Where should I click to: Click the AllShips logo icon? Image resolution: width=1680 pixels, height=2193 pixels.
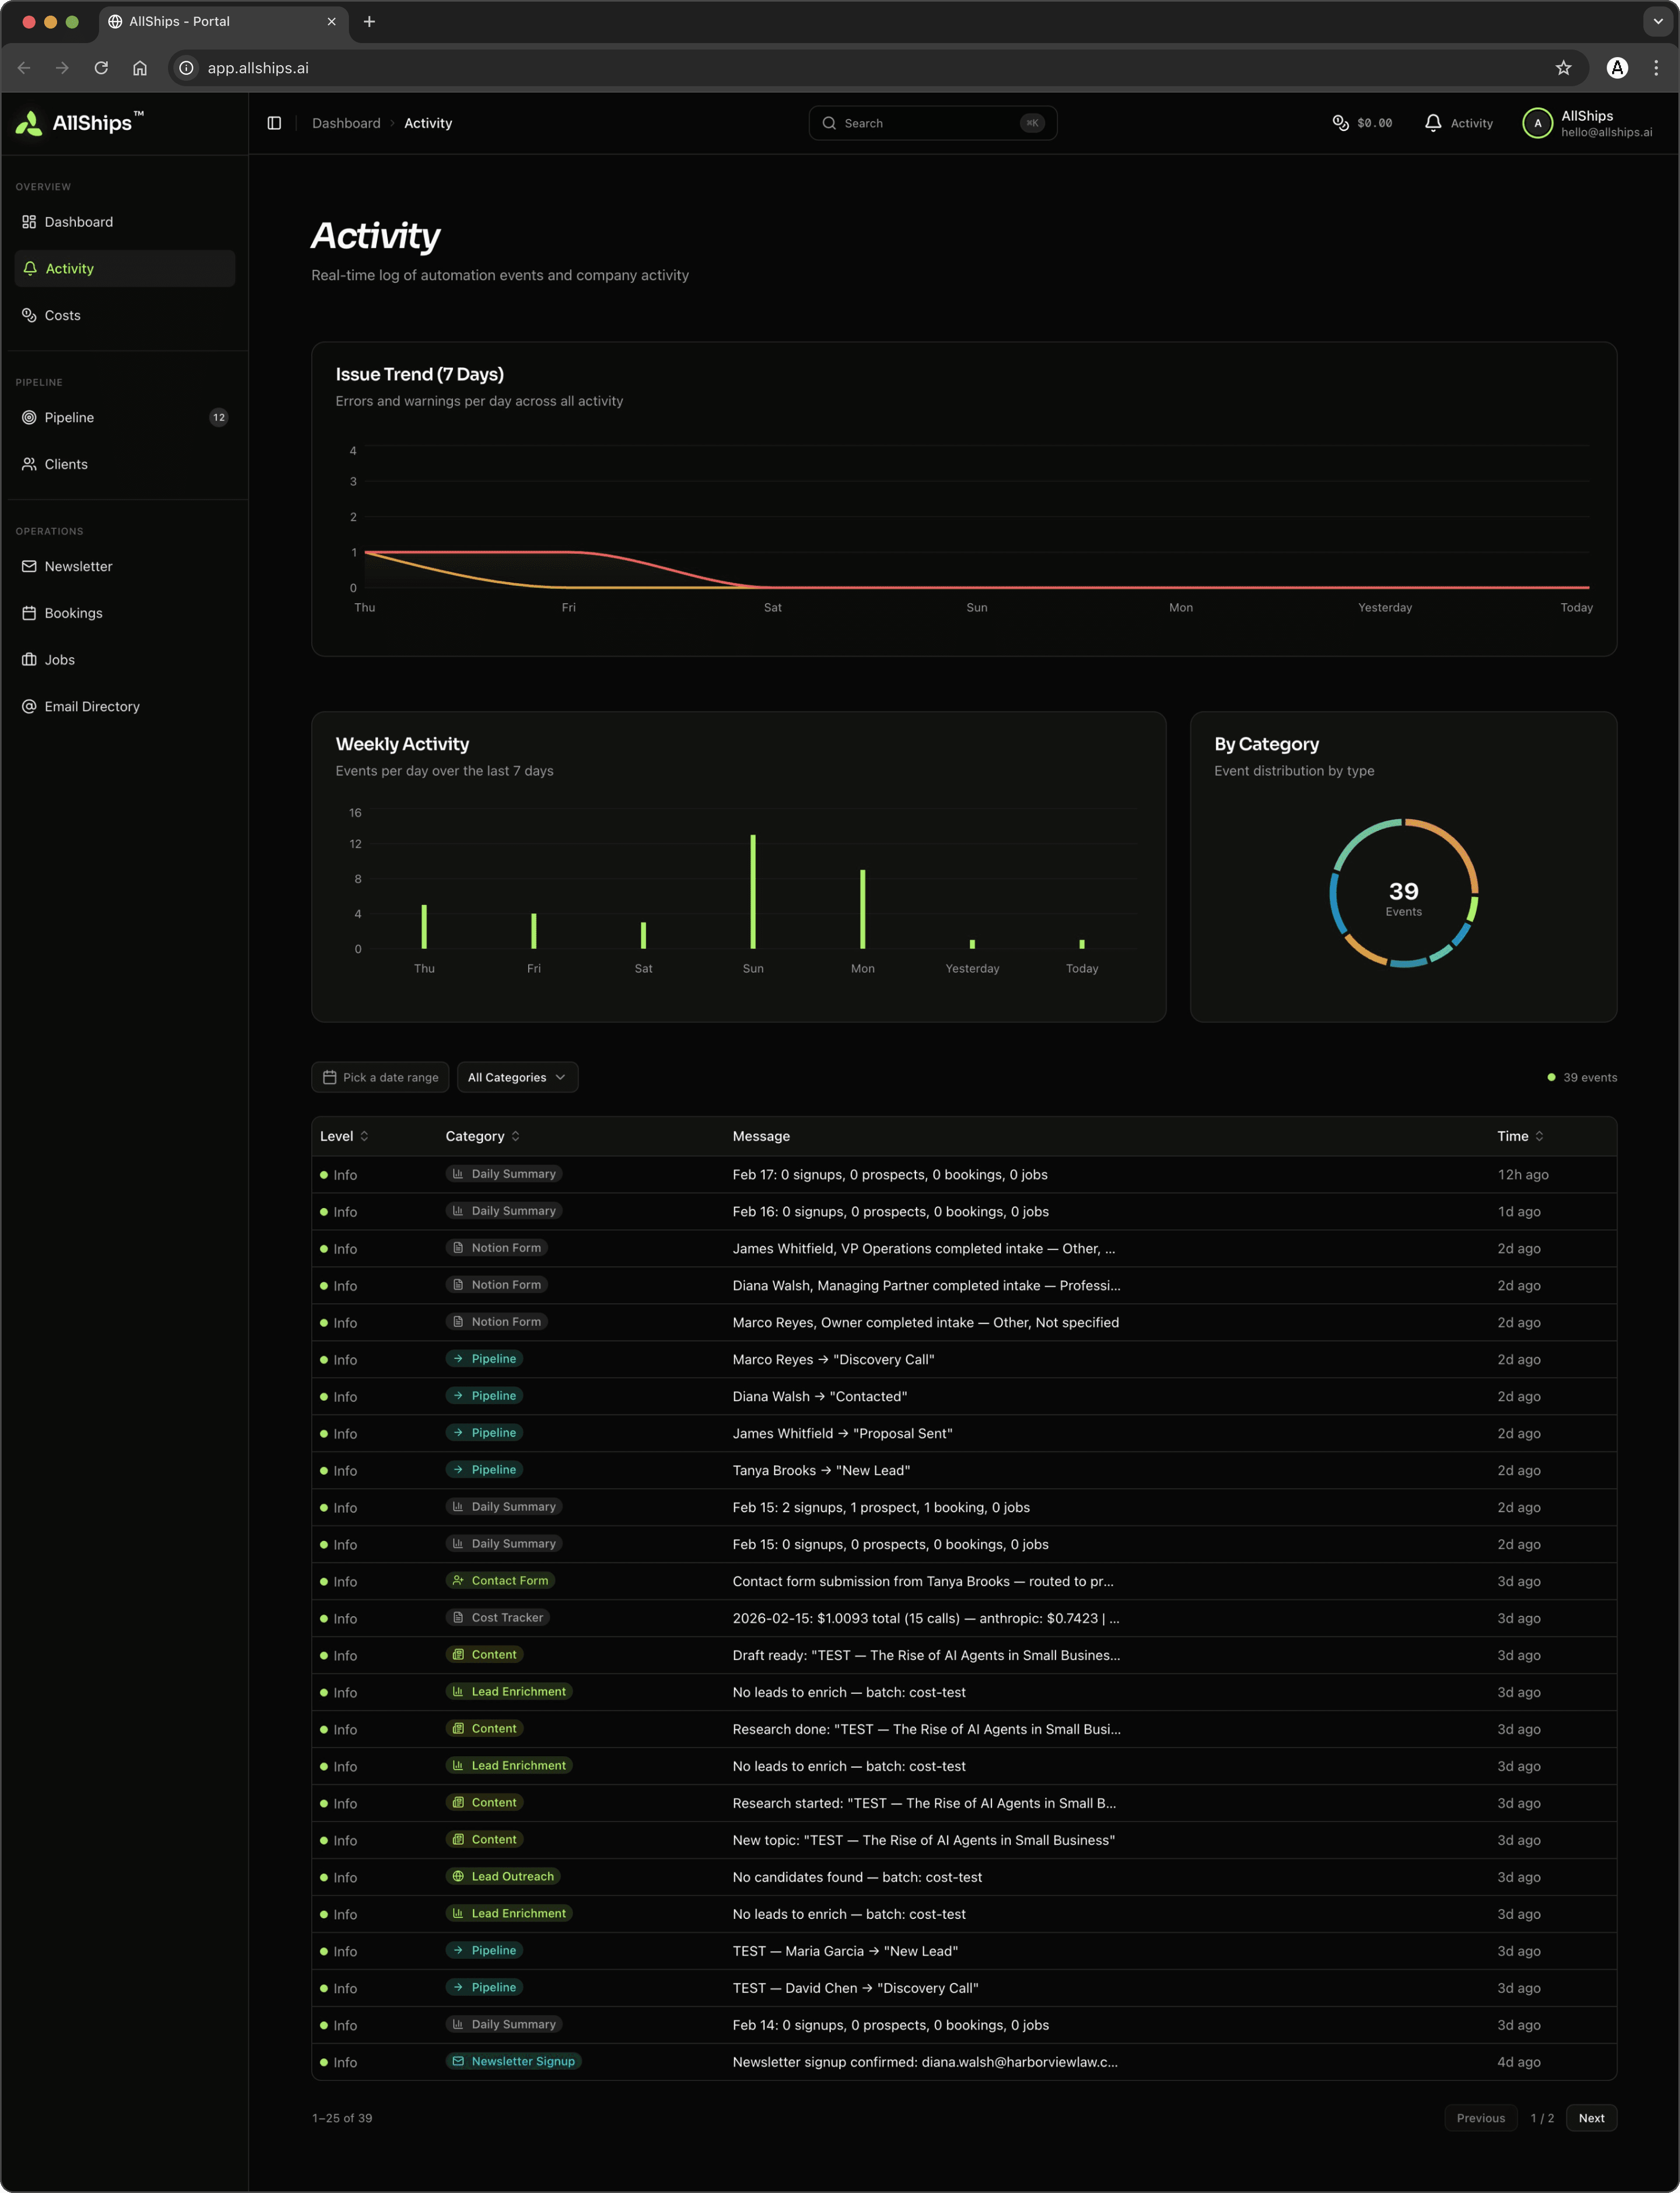pos(29,123)
